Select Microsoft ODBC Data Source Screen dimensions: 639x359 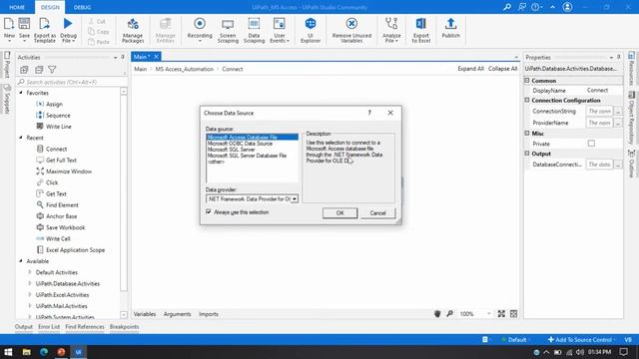(x=240, y=144)
